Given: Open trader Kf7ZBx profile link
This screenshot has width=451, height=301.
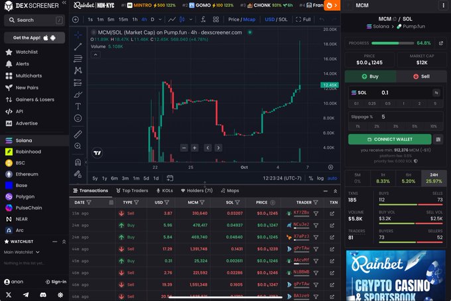Looking at the screenshot, I should coord(301,213).
